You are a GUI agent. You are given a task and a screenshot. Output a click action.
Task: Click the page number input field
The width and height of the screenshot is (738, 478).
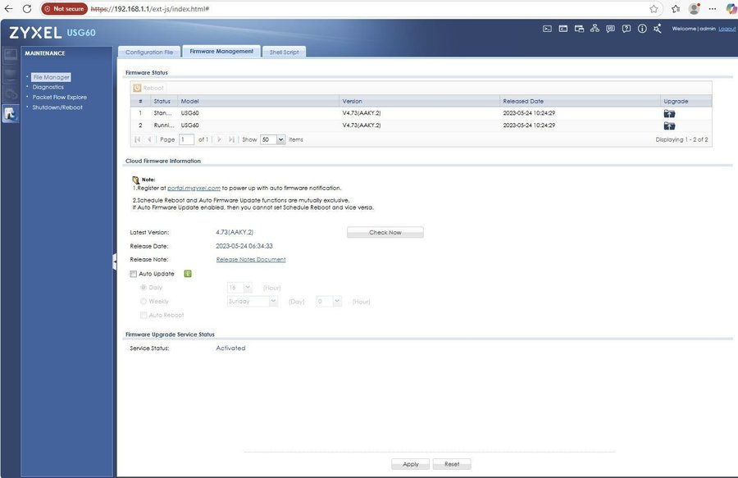[x=187, y=140]
